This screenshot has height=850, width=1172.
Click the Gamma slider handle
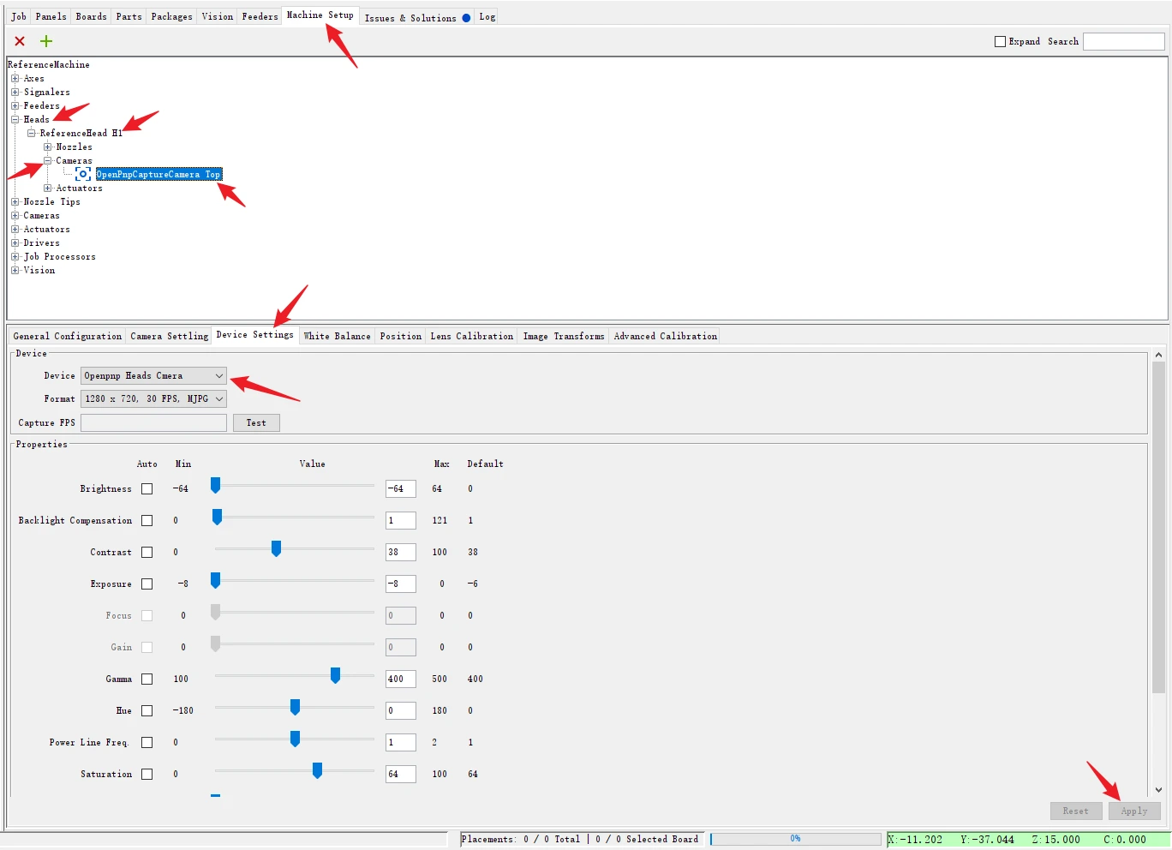pyautogui.click(x=335, y=676)
